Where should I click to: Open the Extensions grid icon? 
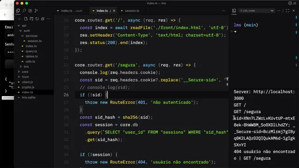coord(30,11)
